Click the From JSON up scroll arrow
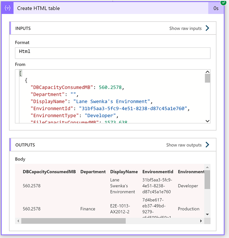The width and height of the screenshot is (229, 238). point(208,72)
